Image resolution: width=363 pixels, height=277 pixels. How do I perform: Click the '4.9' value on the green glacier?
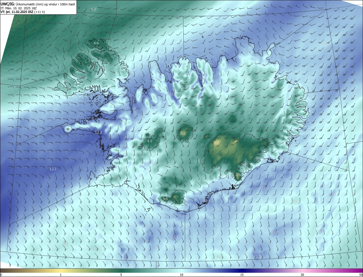(x=150, y=141)
